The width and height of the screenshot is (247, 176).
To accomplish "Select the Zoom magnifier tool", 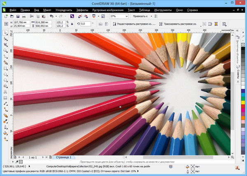I will 5,51.
